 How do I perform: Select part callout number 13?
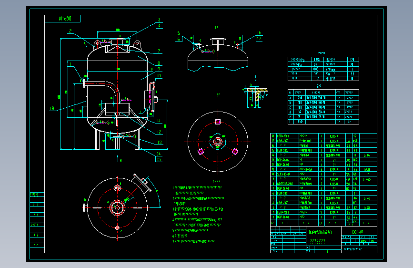pyautogui.click(x=160, y=143)
